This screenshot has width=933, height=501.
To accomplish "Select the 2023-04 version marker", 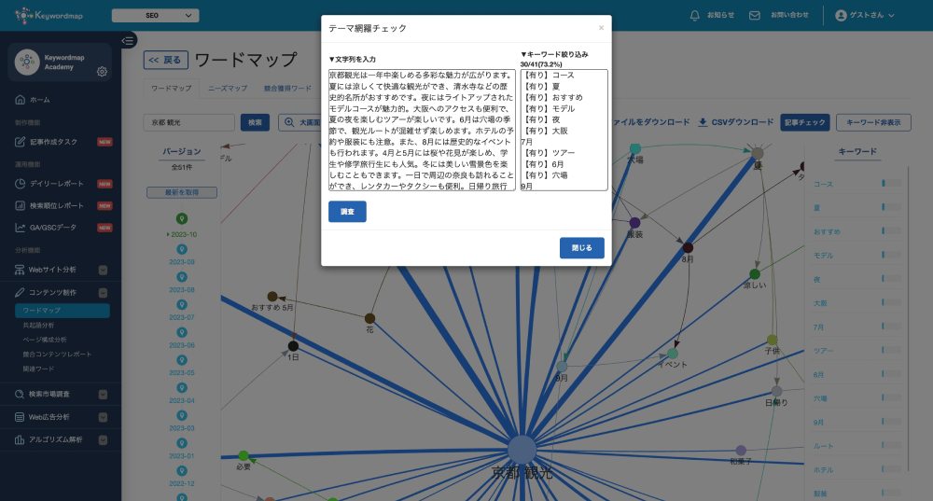I will point(182,388).
